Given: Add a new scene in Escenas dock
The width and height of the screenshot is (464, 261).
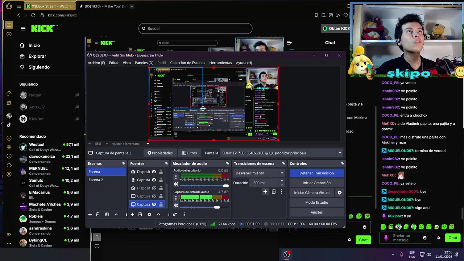Looking at the screenshot, I should pos(90,215).
